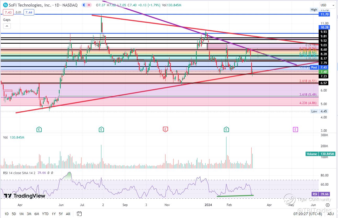Click the black 6.57 price level label
This screenshot has width=338, height=218.
tap(323, 83)
